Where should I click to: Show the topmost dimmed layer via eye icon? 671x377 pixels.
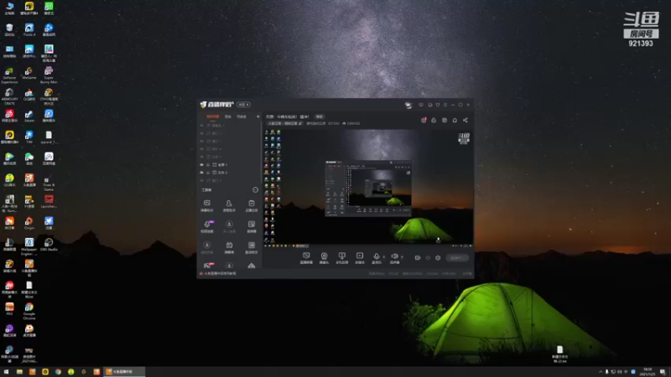tap(201, 126)
